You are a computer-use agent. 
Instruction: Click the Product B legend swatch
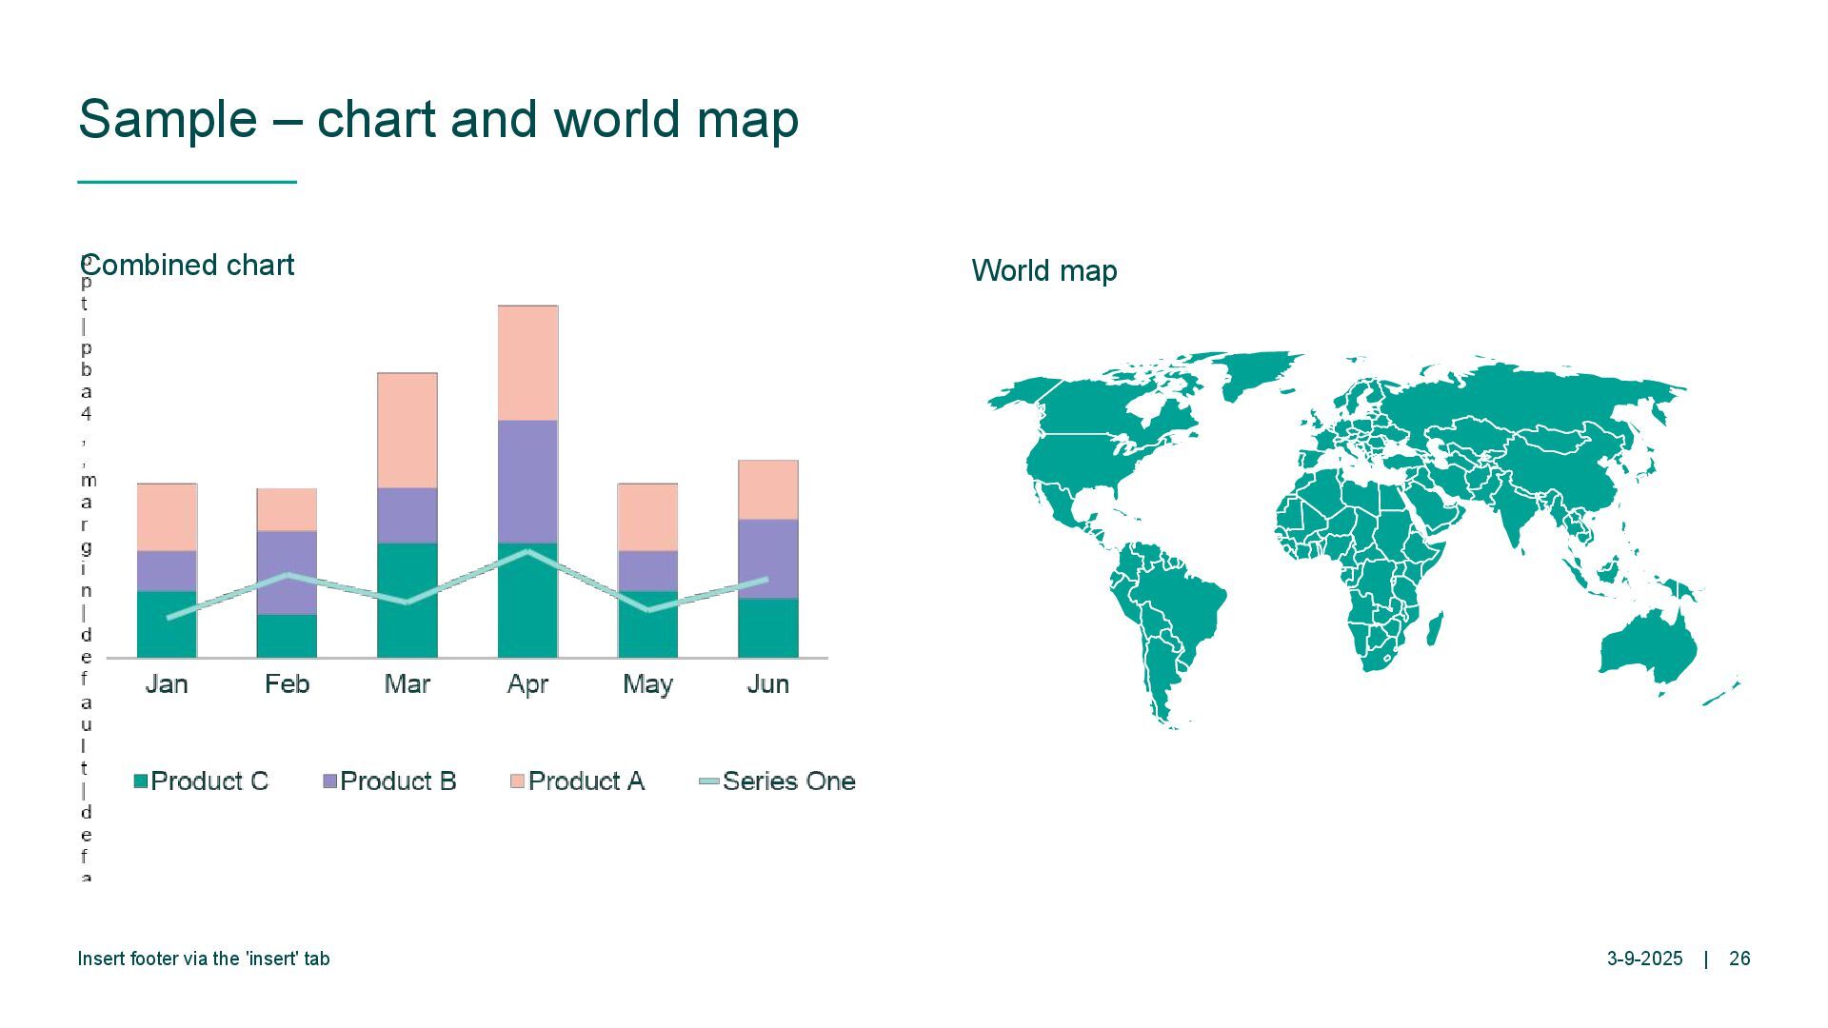click(x=330, y=781)
